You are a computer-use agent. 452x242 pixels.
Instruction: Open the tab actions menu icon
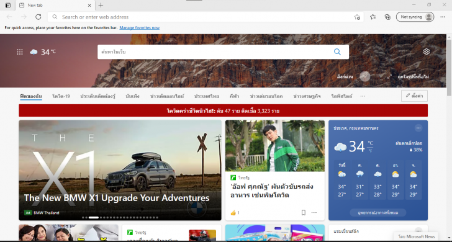pyautogui.click(x=8, y=5)
